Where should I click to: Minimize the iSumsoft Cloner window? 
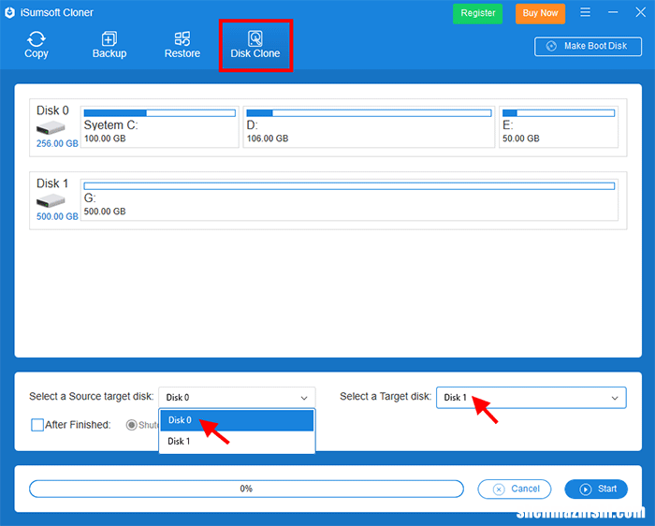613,12
